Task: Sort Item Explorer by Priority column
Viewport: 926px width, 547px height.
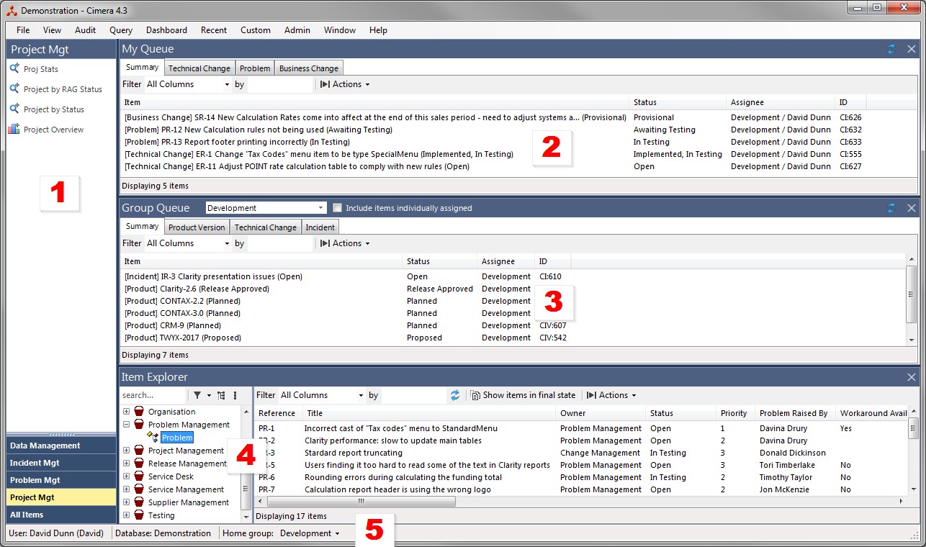Action: (x=734, y=413)
